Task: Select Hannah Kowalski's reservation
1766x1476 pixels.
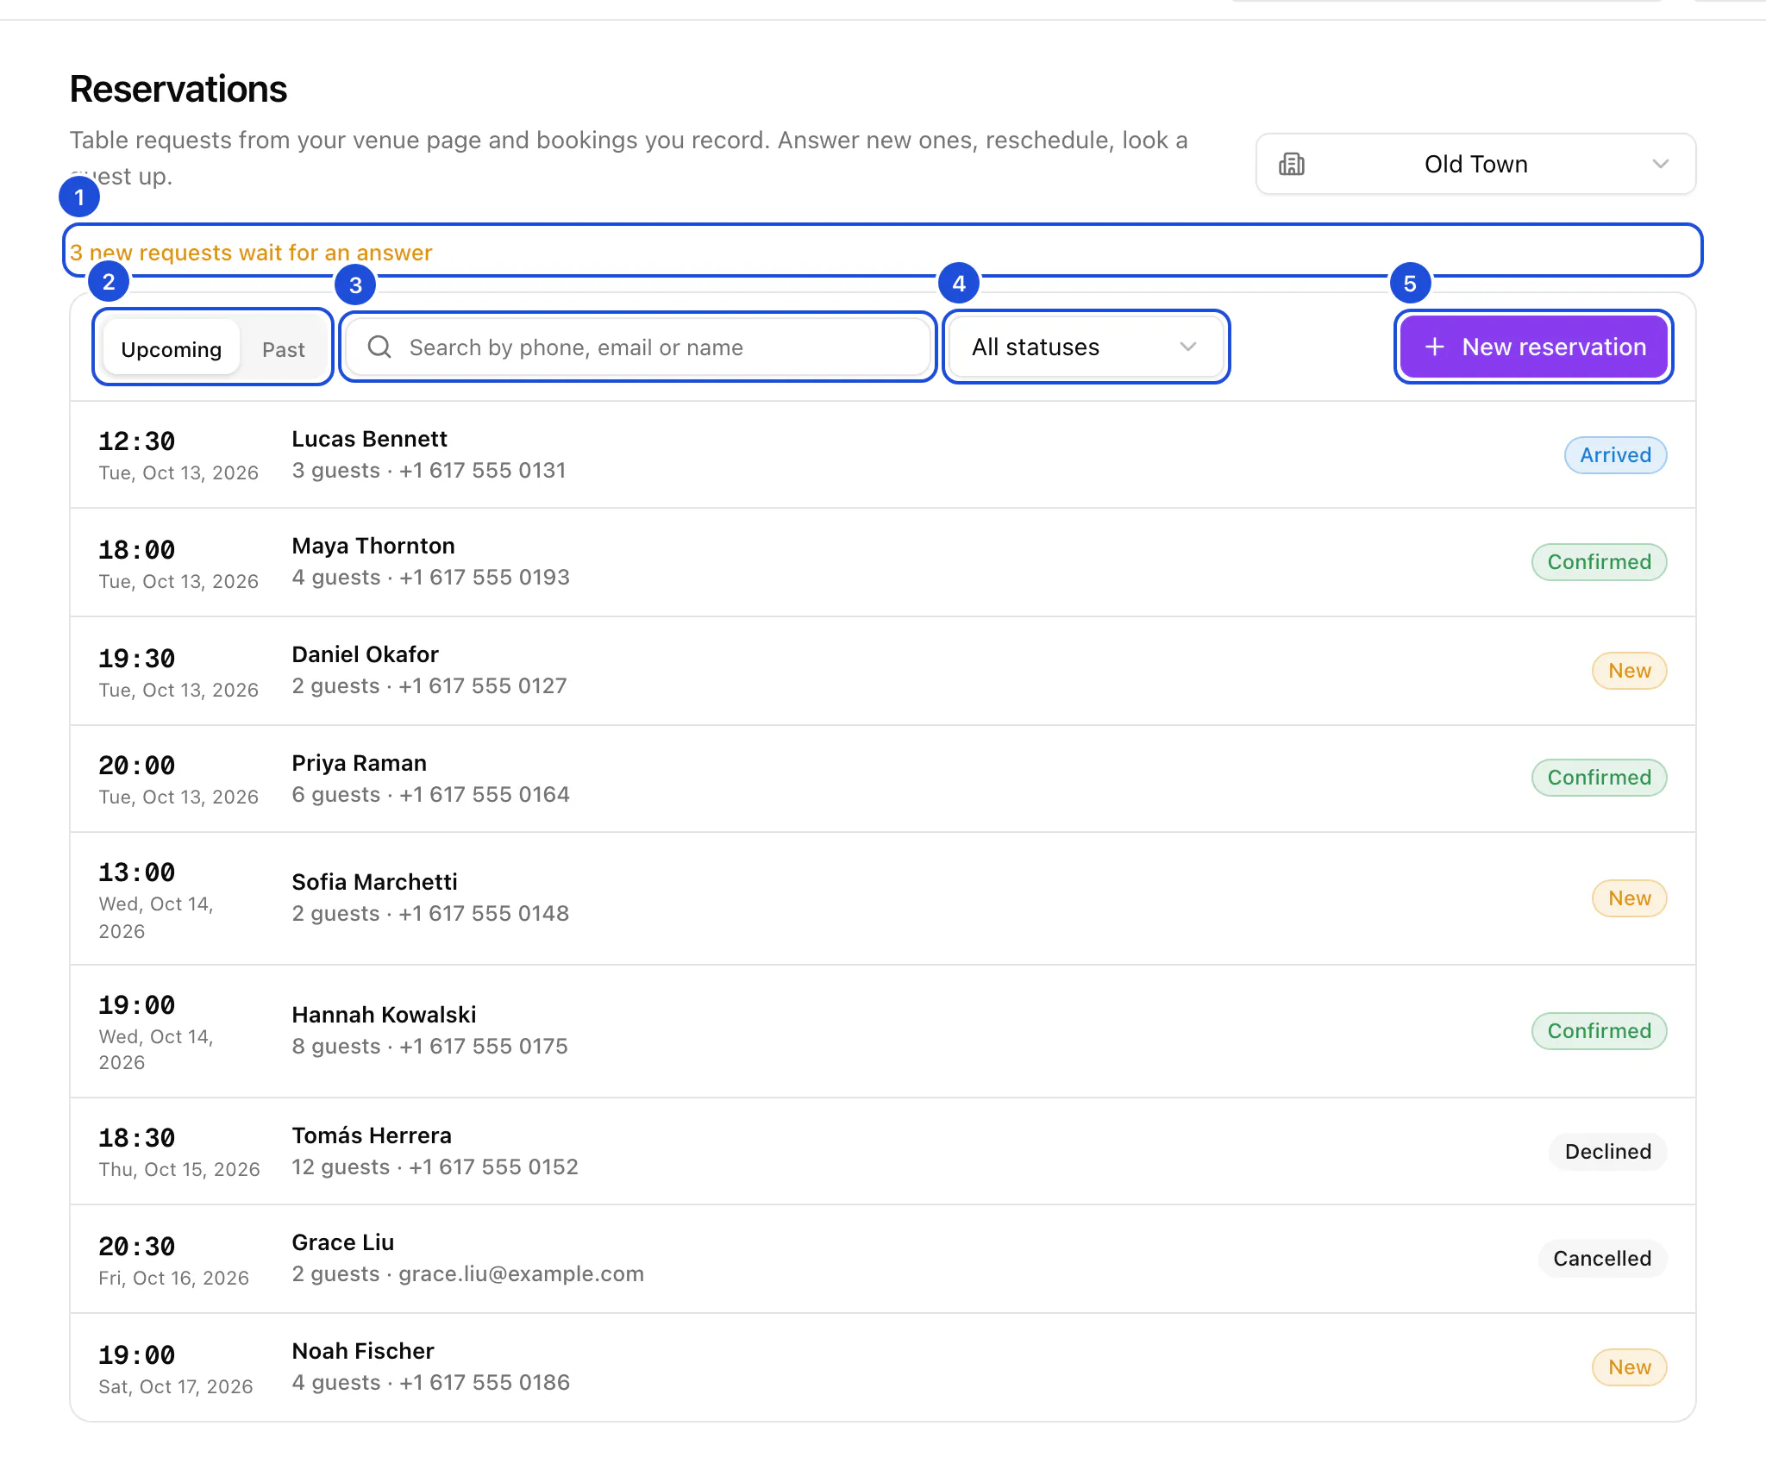Action: [x=882, y=1031]
